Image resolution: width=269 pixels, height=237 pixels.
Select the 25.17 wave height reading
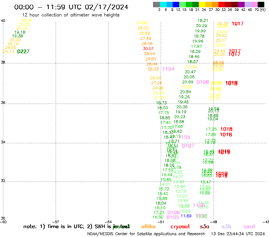coord(221,40)
